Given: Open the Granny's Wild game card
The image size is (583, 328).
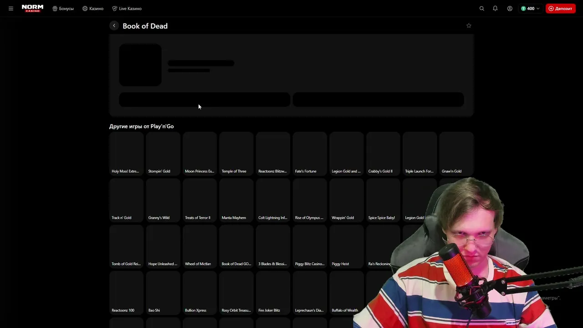Looking at the screenshot, I should click(163, 200).
